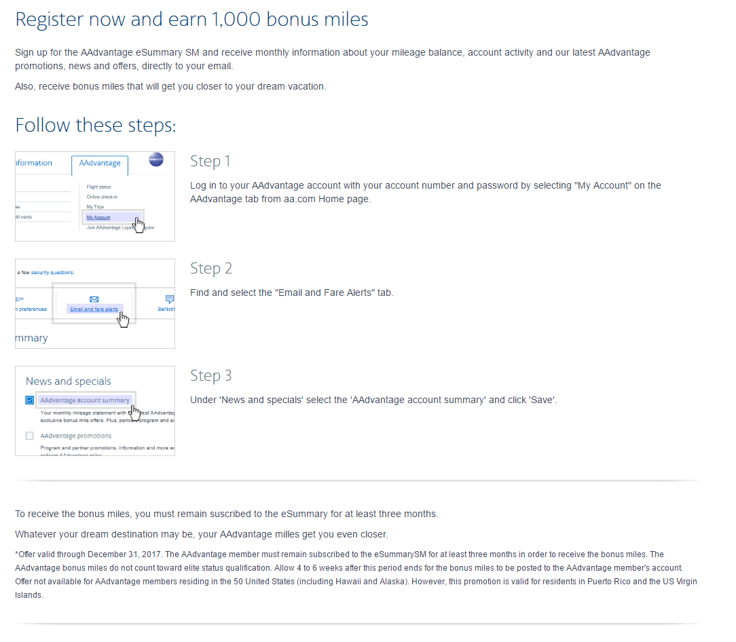Click the 'Register now and earn 1,000 bonus miles' heading
736x642 pixels.
point(191,20)
